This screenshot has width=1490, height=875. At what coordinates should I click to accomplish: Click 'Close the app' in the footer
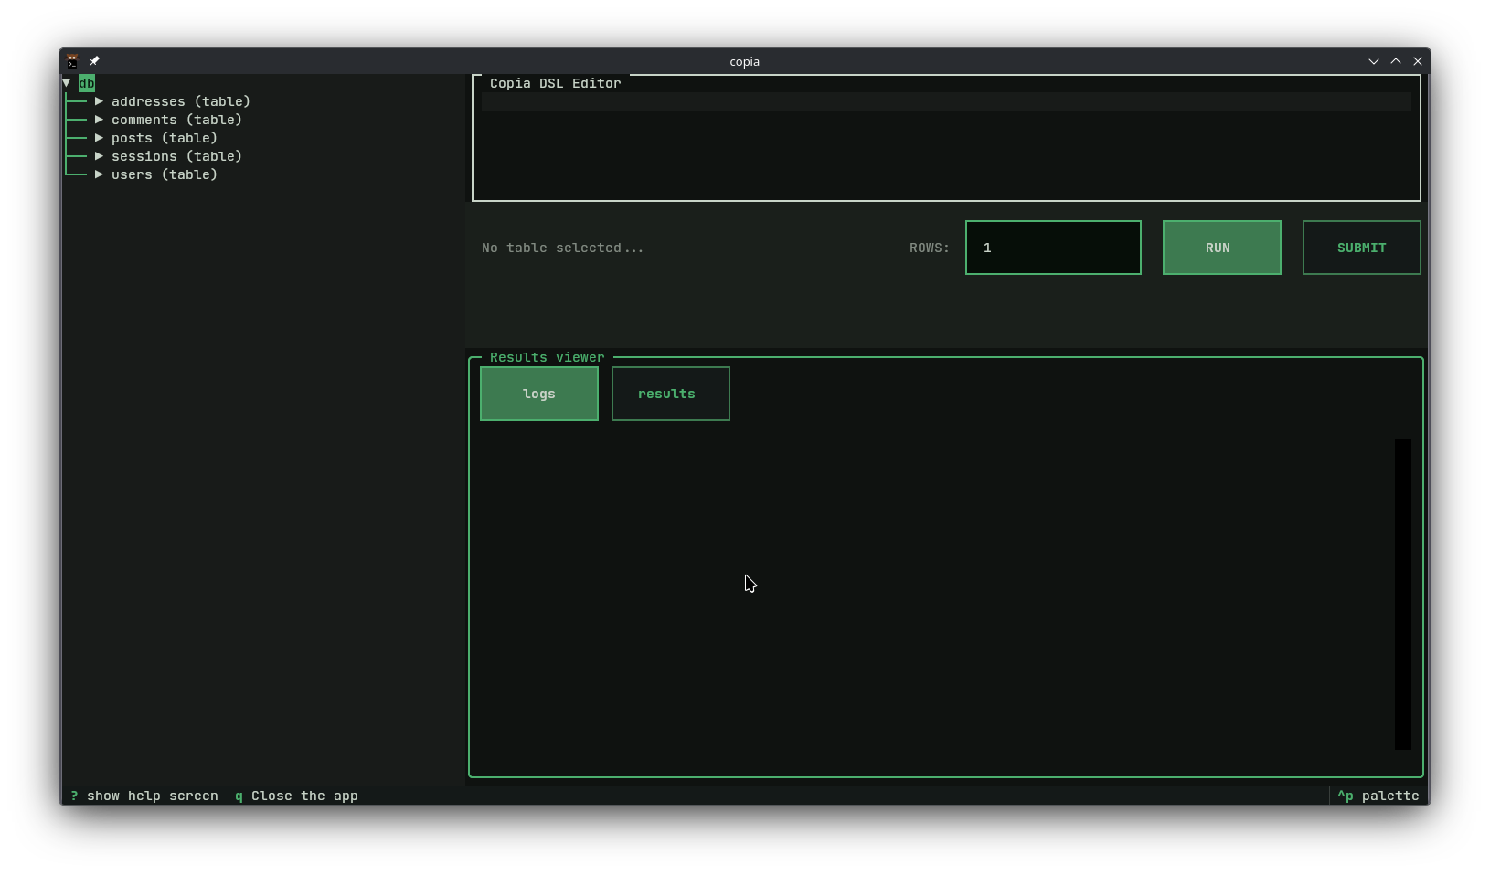[295, 796]
